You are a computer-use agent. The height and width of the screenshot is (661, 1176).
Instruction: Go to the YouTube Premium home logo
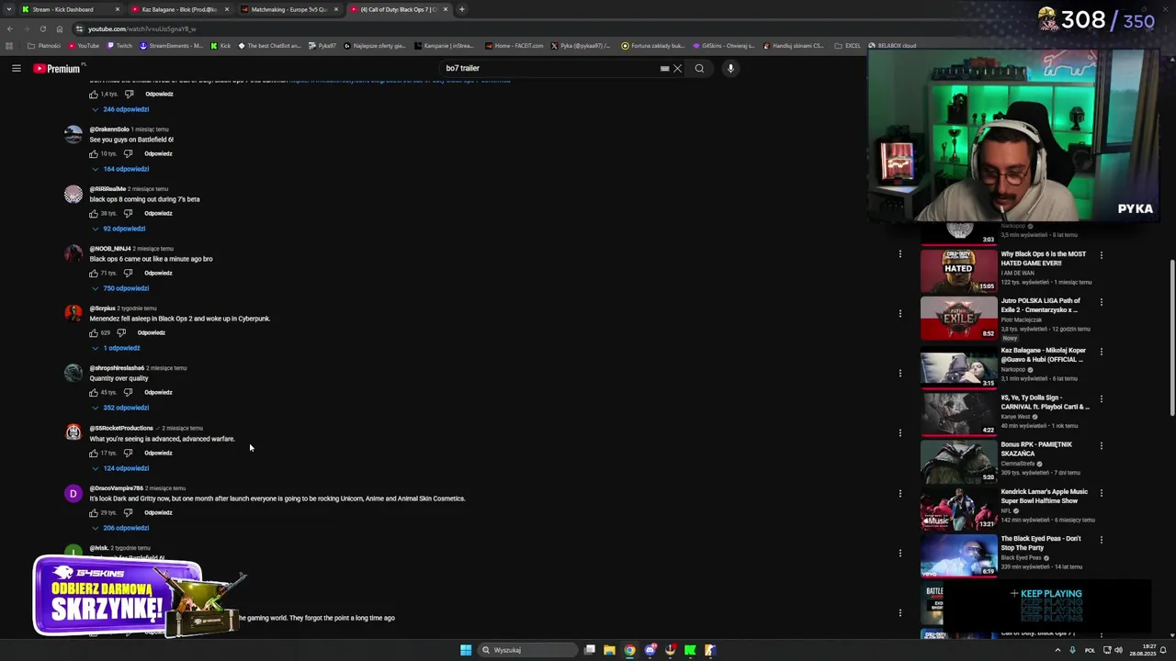click(x=58, y=68)
